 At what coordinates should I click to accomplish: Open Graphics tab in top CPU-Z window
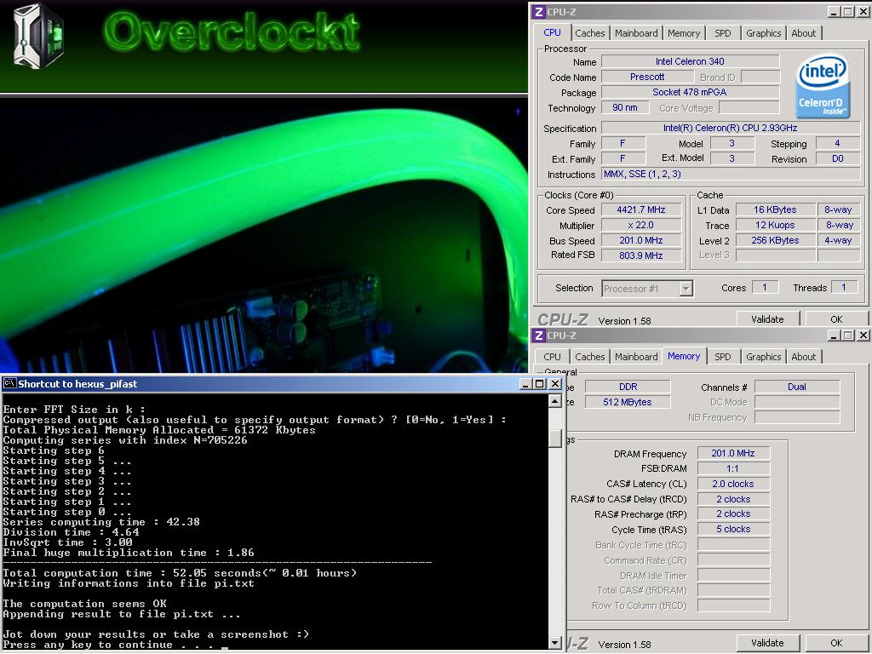tap(764, 33)
